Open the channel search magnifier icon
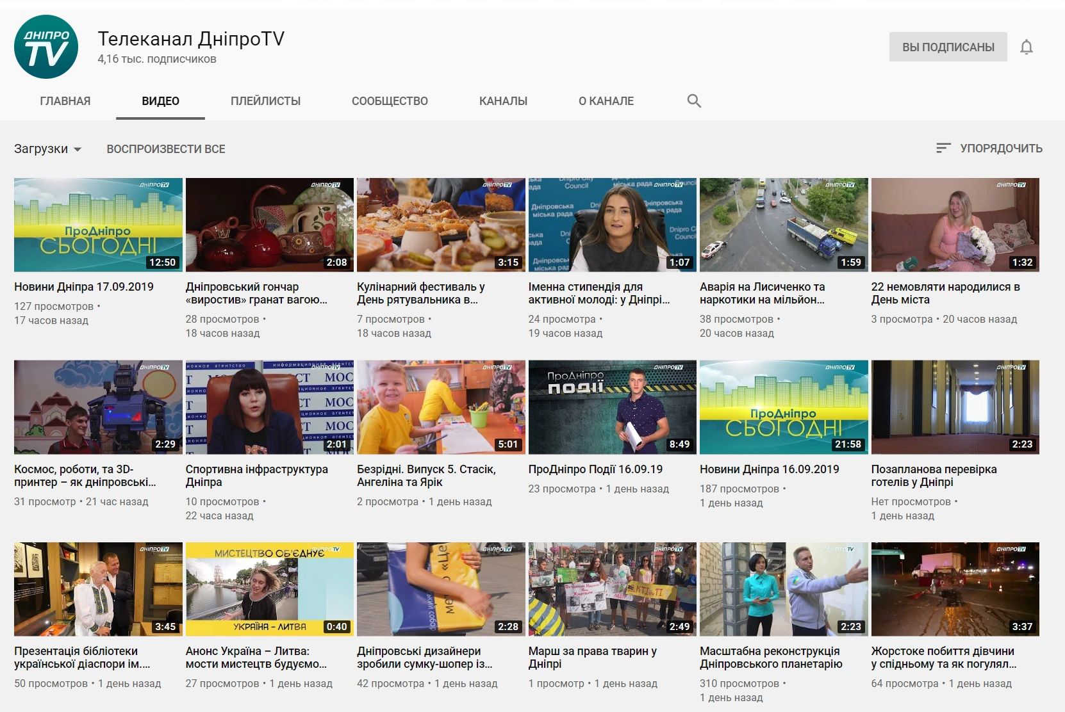The image size is (1065, 712). click(694, 101)
